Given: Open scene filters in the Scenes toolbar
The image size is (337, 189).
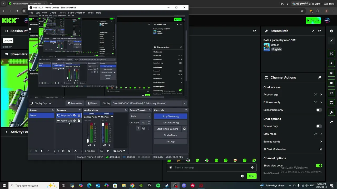Looking at the screenshot, I should [x=42, y=151].
